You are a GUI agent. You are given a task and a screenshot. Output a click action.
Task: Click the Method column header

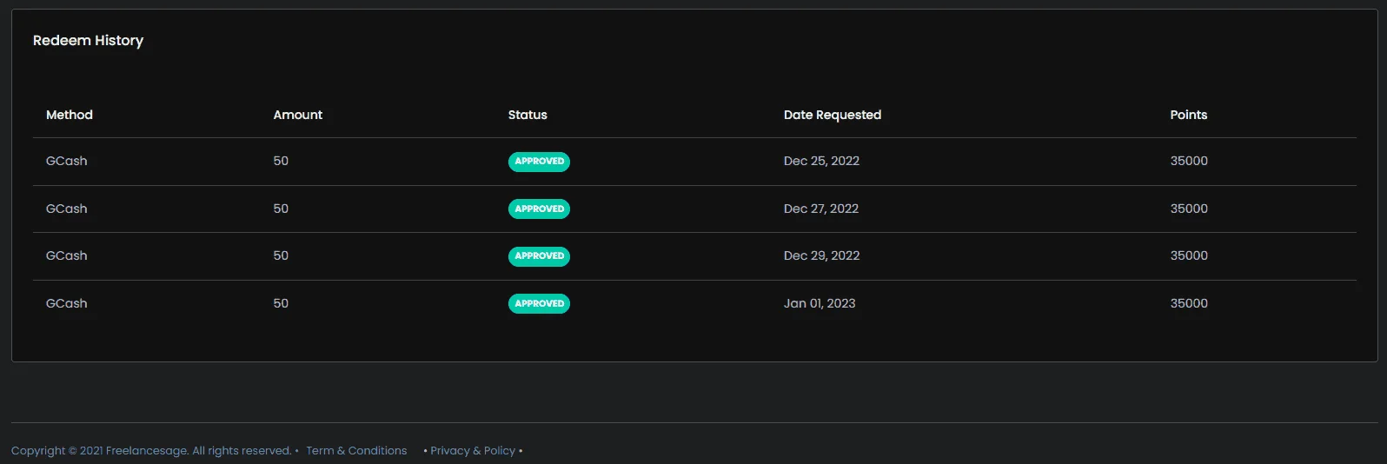[x=70, y=115]
